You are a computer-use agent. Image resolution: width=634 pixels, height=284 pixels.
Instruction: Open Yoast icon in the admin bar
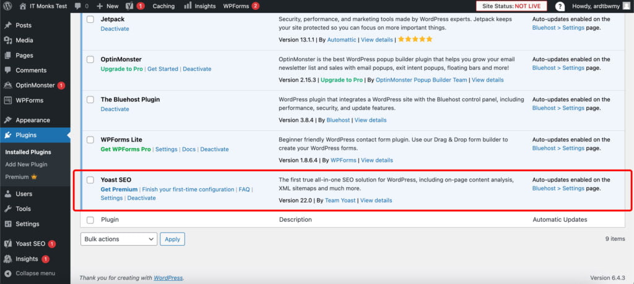tap(130, 6)
